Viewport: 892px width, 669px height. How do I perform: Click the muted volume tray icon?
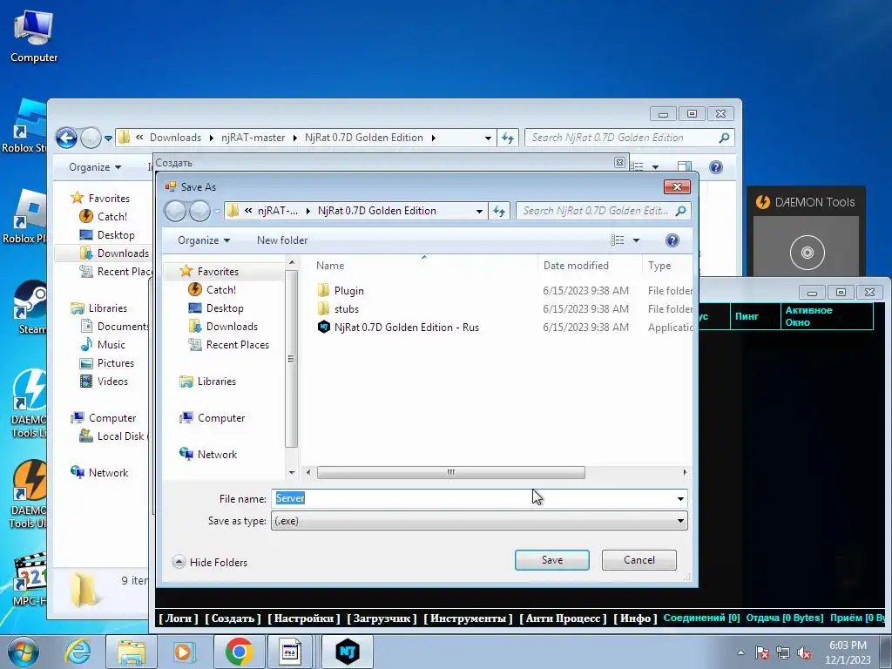[804, 653]
